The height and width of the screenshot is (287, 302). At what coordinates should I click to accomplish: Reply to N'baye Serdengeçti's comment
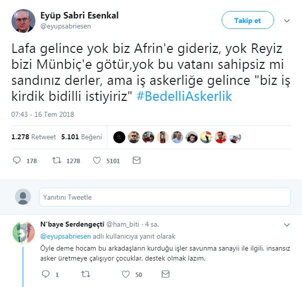pyautogui.click(x=46, y=274)
